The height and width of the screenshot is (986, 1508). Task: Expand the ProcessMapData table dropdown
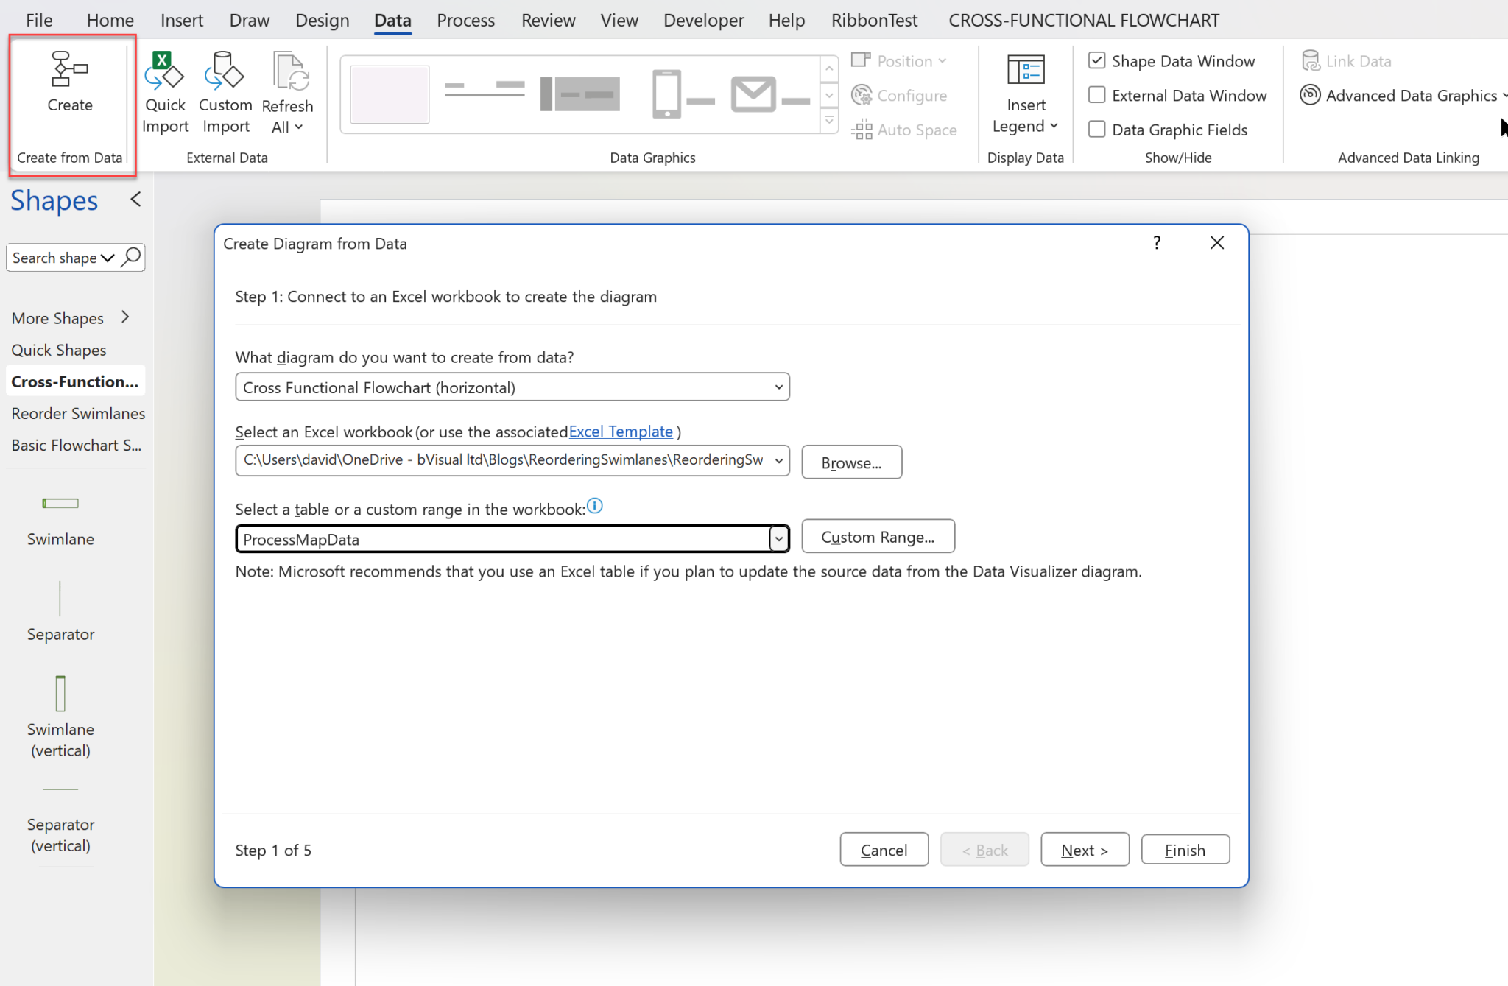[778, 539]
